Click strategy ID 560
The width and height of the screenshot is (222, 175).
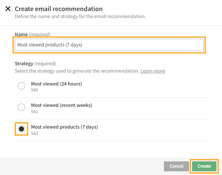(x=34, y=90)
